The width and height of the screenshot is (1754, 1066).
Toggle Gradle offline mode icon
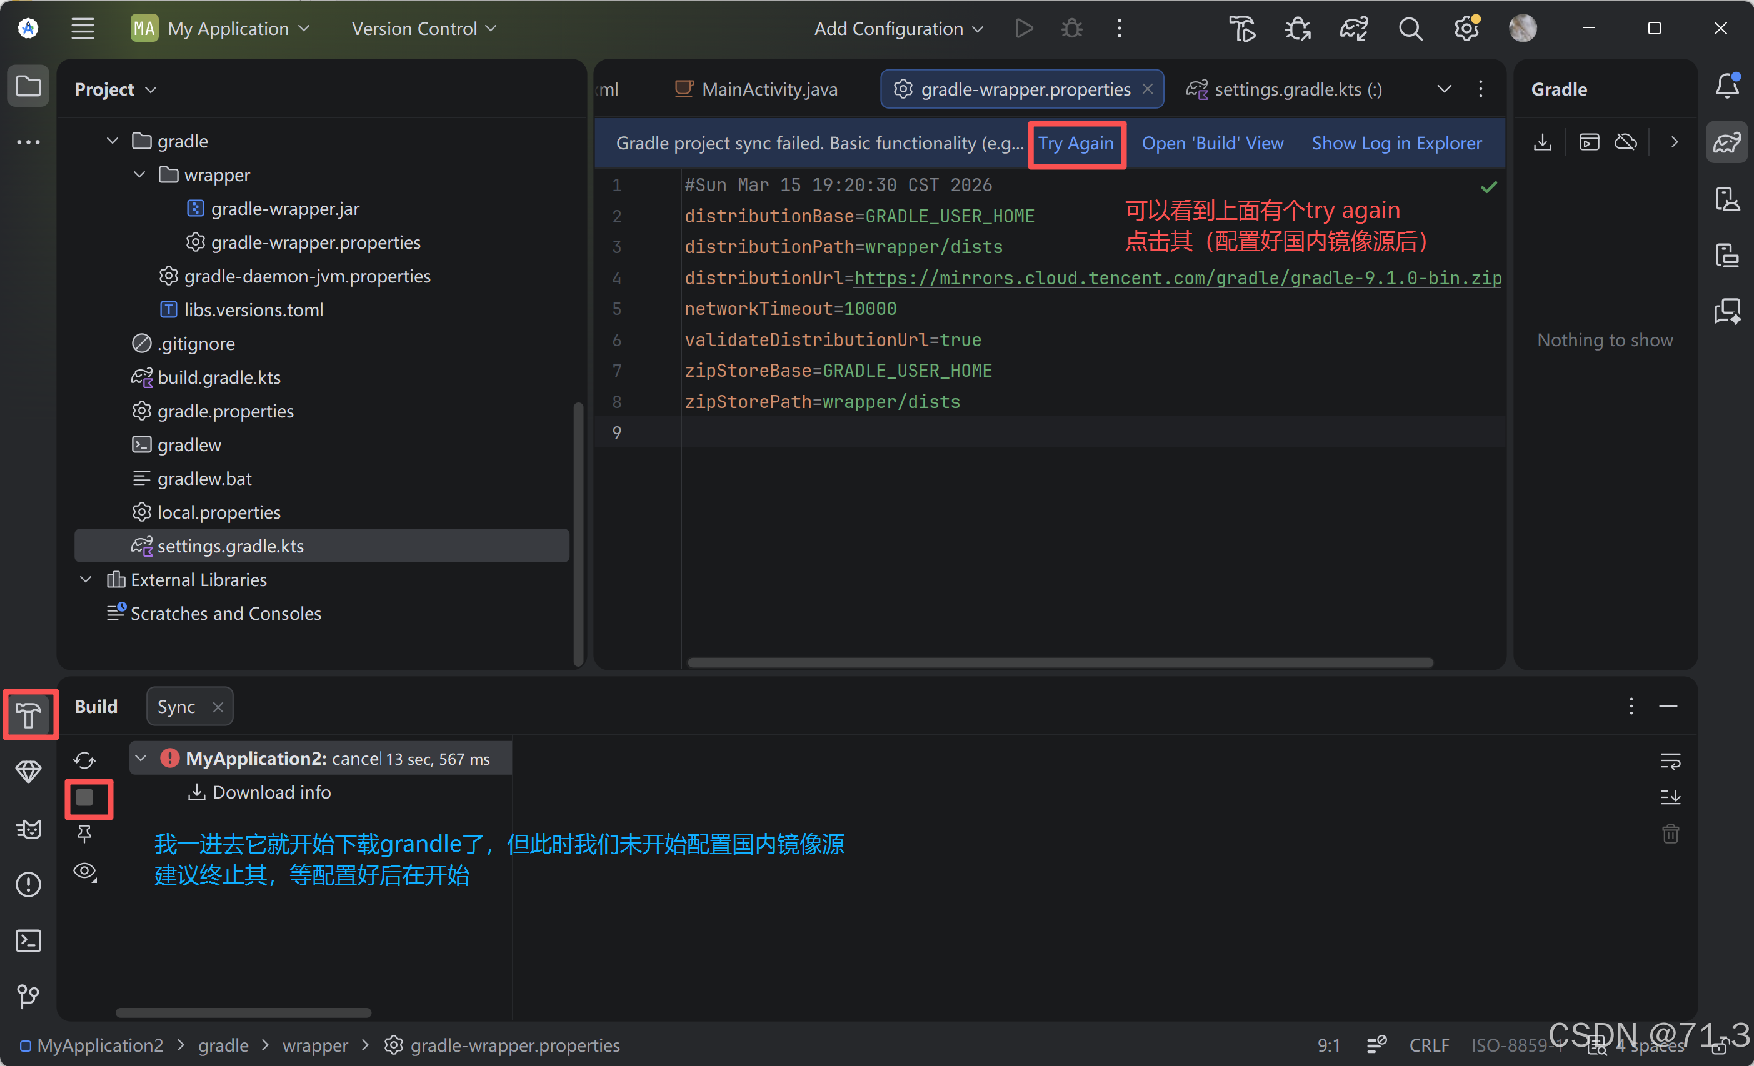click(x=1626, y=142)
